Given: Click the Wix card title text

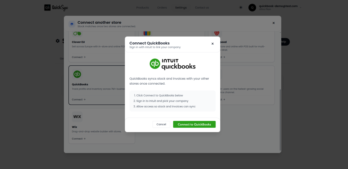Looking at the screenshot, I should click(x=74, y=127).
